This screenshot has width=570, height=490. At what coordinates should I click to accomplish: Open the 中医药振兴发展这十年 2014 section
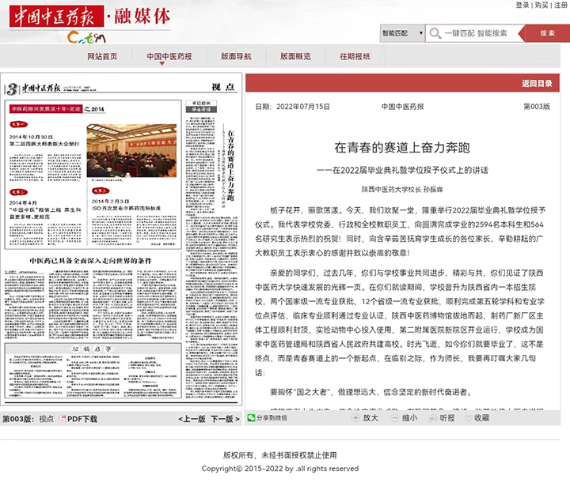click(x=57, y=109)
